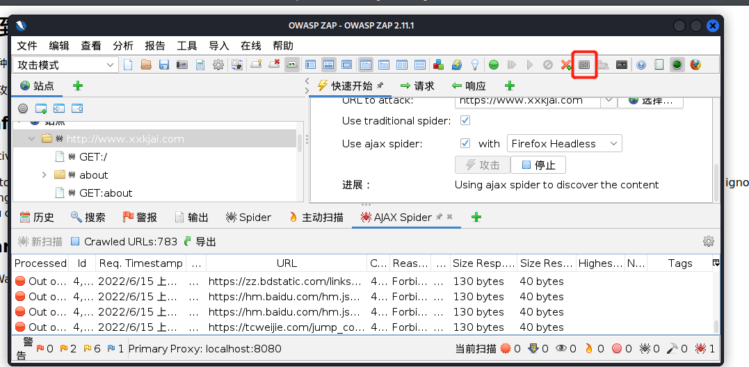Switch to the 响应 tab

pos(469,86)
